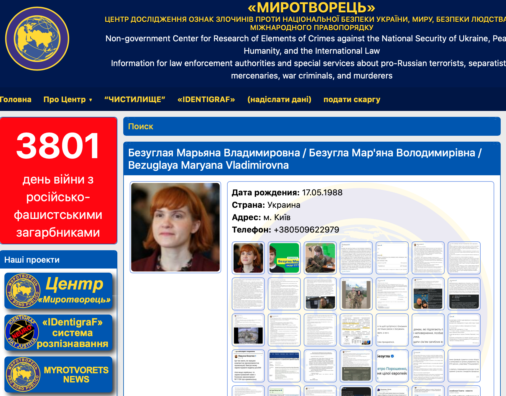Image resolution: width=506 pixels, height=396 pixels.
Task: Click the birth date 17.05.1988
Action: [322, 192]
